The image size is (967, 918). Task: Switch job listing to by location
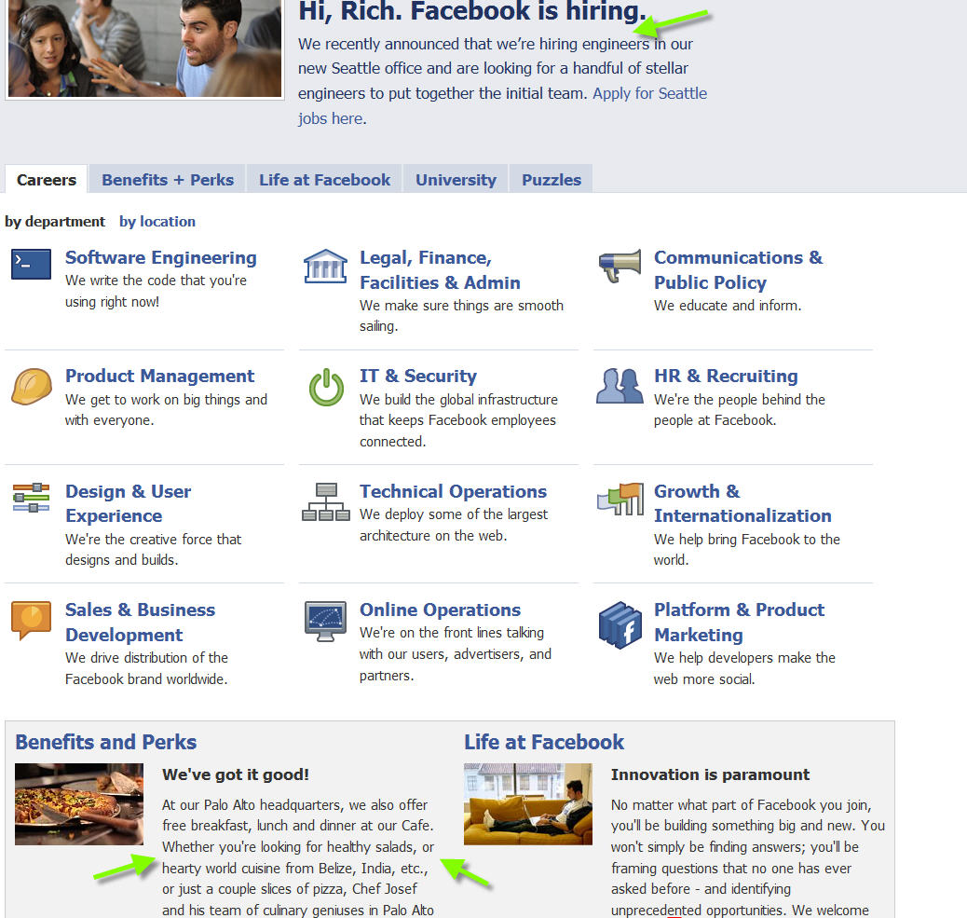click(x=157, y=222)
